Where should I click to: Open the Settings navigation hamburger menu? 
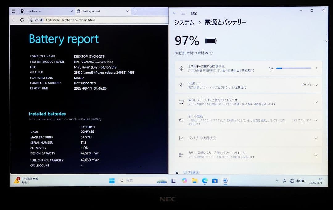tap(183, 13)
